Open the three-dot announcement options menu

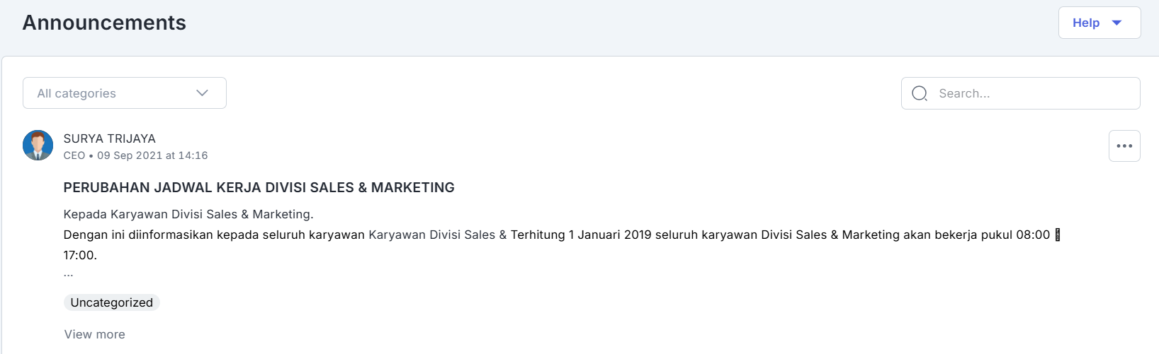[1124, 146]
